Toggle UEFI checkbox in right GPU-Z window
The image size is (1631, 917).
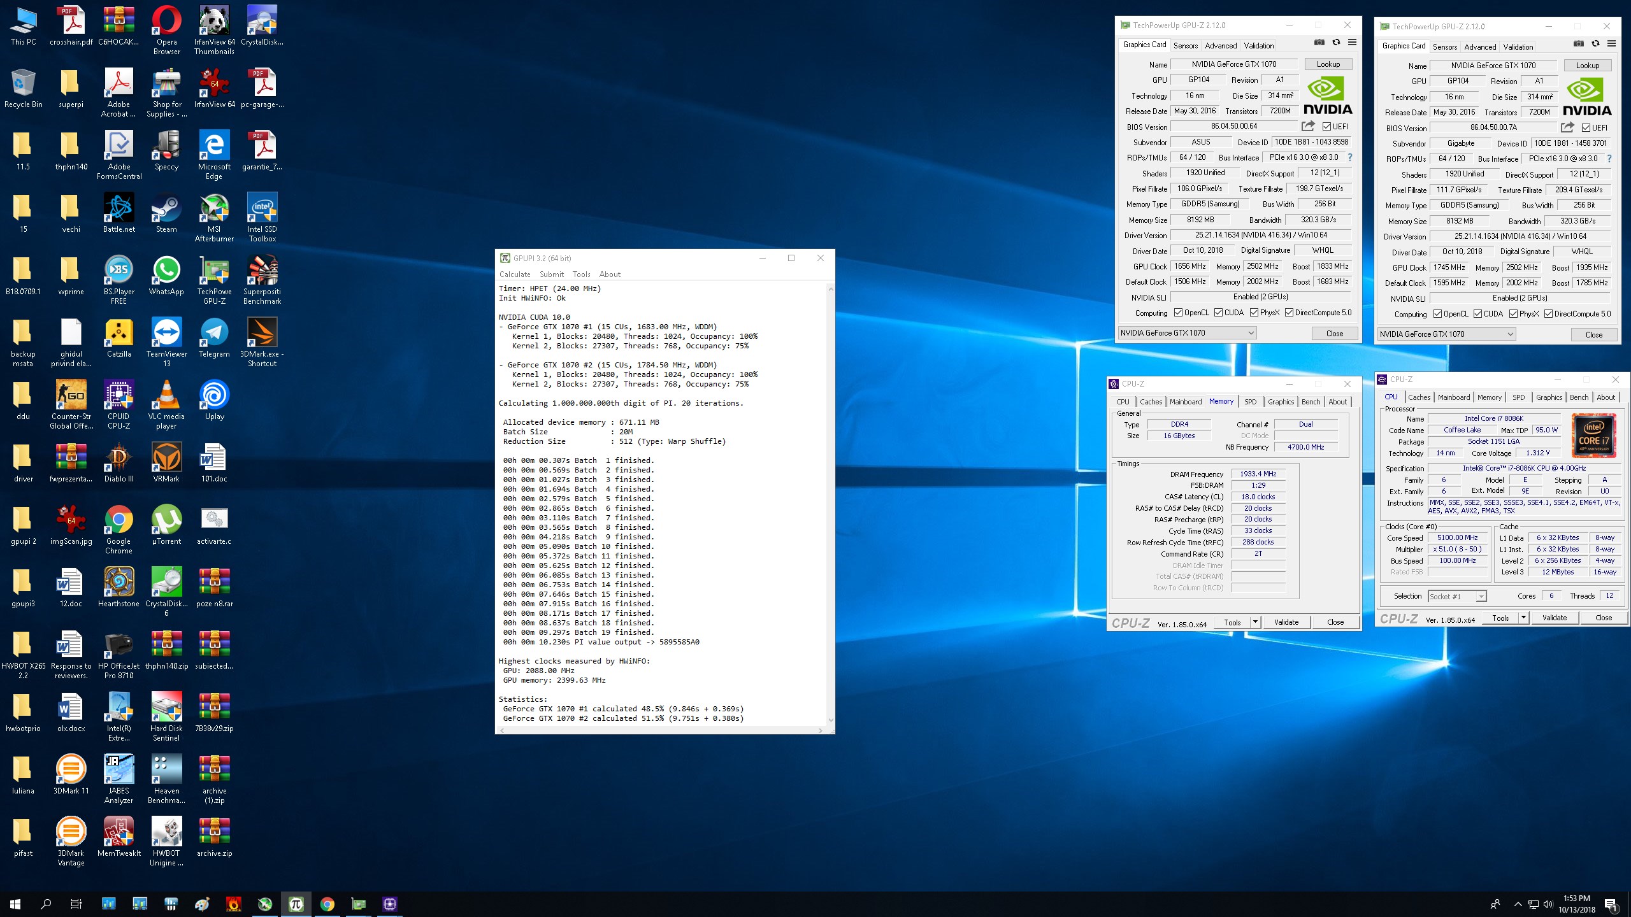(x=1585, y=127)
